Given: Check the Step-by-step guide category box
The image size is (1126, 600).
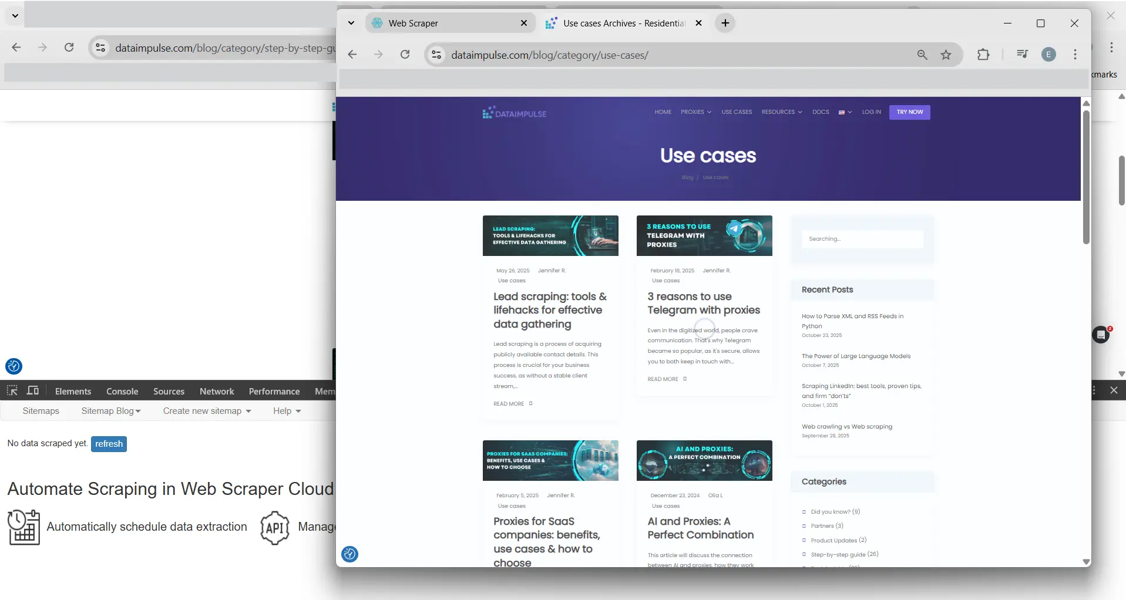Looking at the screenshot, I should pyautogui.click(x=804, y=554).
